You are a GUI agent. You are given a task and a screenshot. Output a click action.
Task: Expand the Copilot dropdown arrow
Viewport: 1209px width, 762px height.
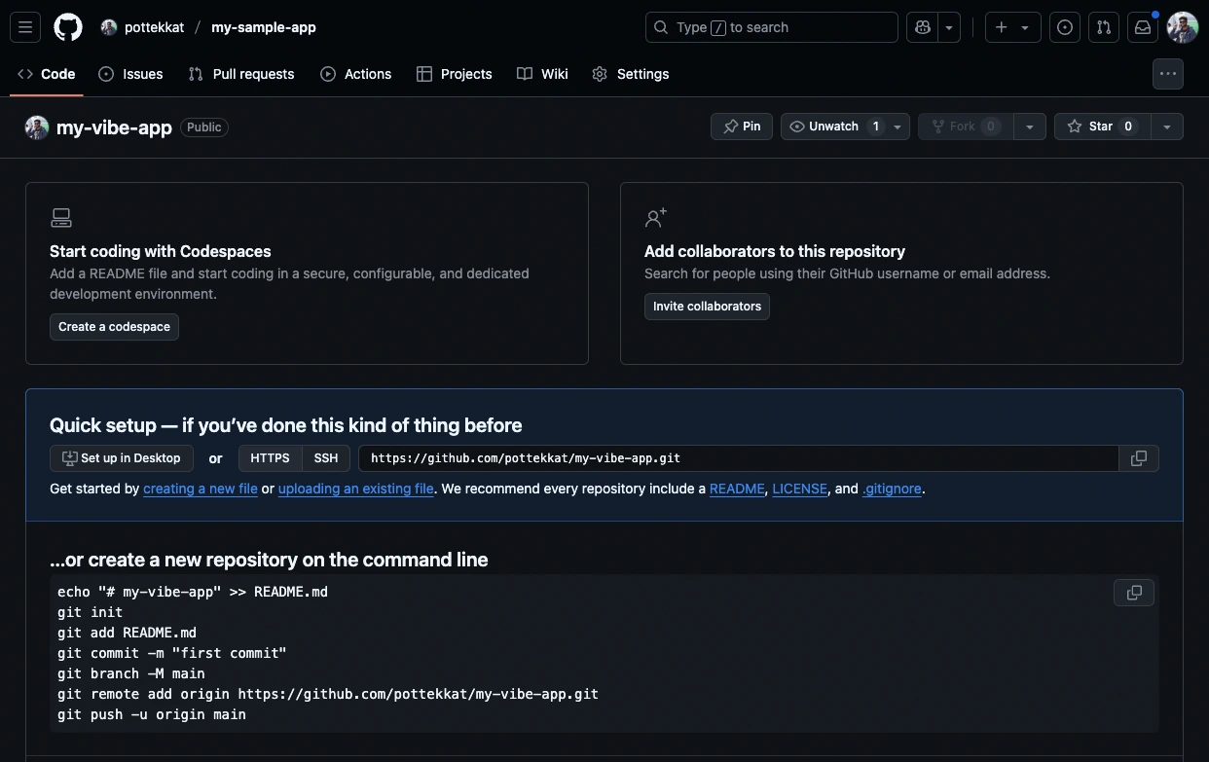(x=949, y=27)
